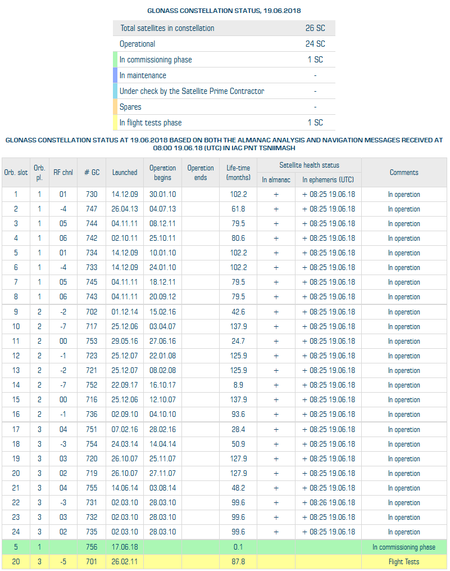450x571 pixels.
Task: Click the yellow swatch beside In flight tests phase
Action: 115,123
